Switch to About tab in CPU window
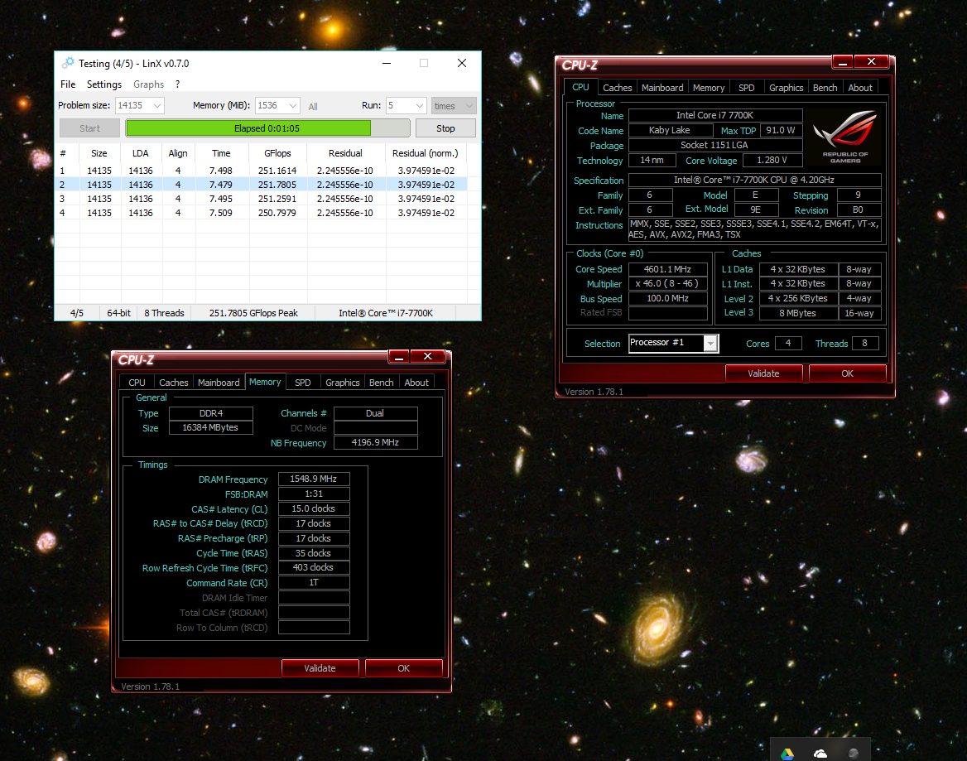Image resolution: width=967 pixels, height=761 pixels. coord(859,88)
